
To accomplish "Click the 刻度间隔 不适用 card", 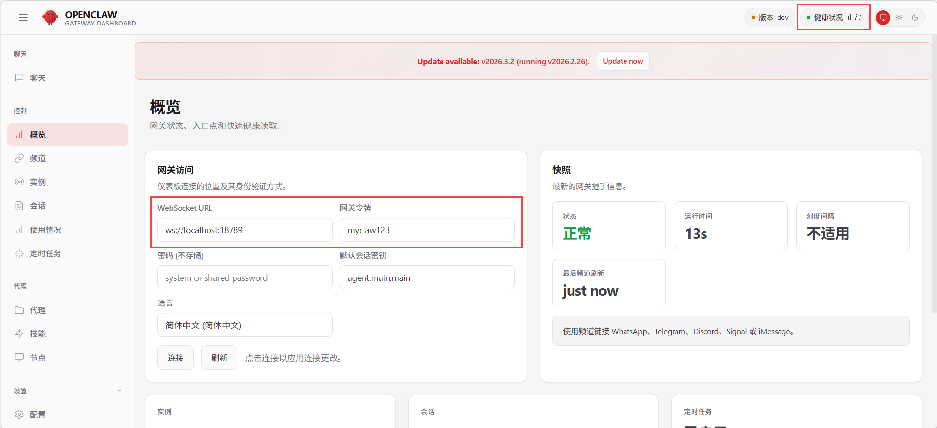I will (853, 226).
